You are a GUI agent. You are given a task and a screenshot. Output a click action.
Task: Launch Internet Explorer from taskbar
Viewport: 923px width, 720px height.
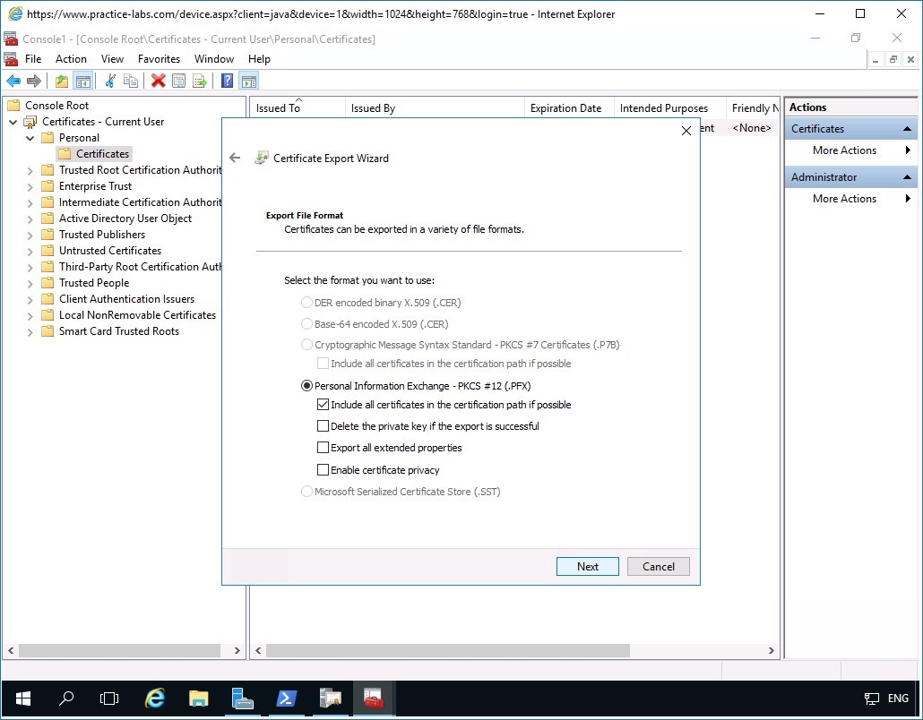pyautogui.click(x=154, y=699)
